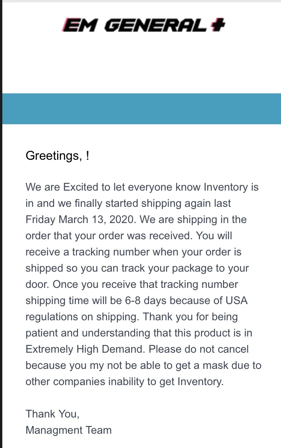Click the cross symbol in the logo
This screenshot has width=281, height=448.
pos(218,25)
